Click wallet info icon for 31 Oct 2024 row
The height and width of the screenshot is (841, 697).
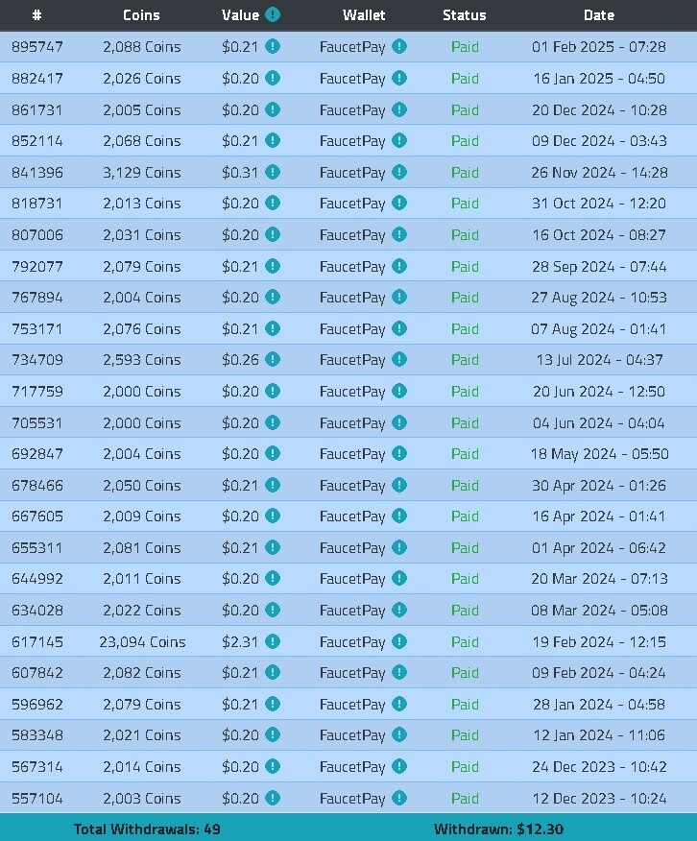398,203
